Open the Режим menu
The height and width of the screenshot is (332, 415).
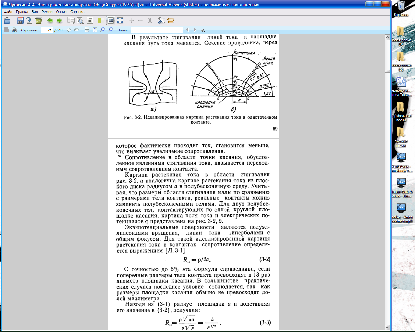[47, 12]
